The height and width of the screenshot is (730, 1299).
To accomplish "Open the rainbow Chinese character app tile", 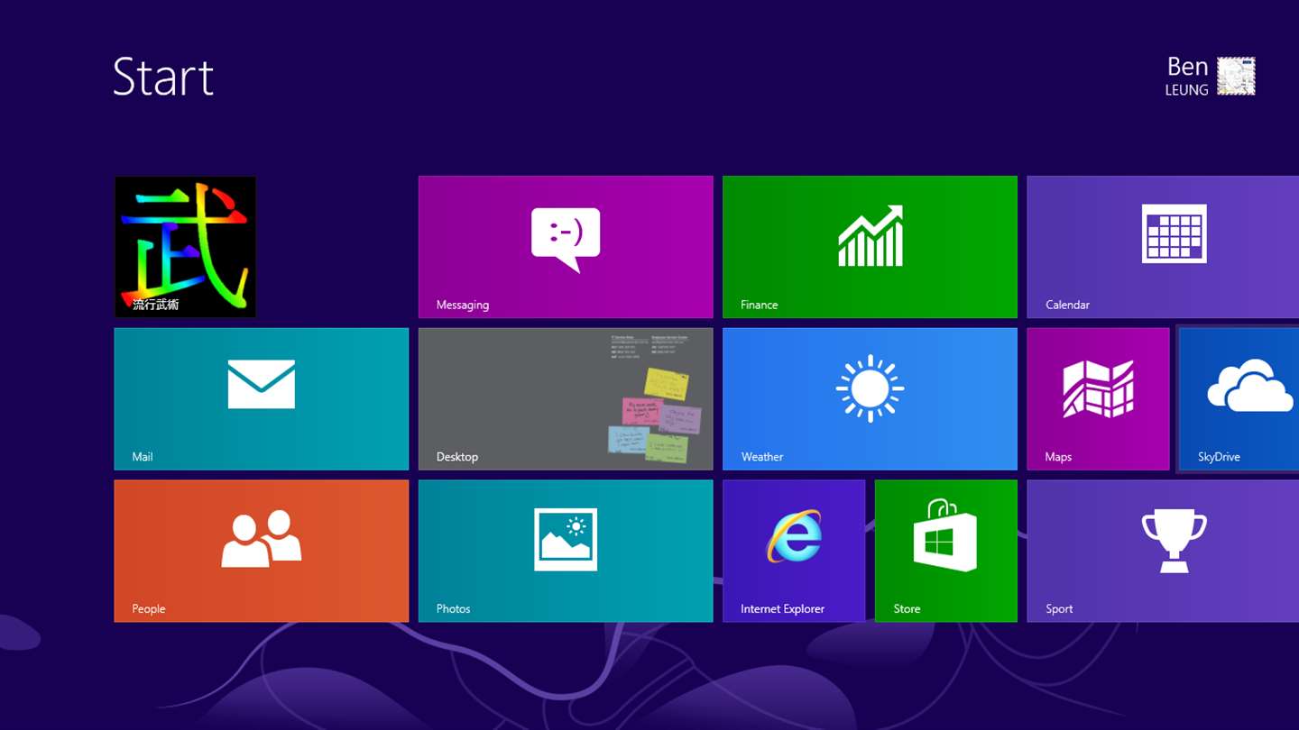I will (x=185, y=247).
